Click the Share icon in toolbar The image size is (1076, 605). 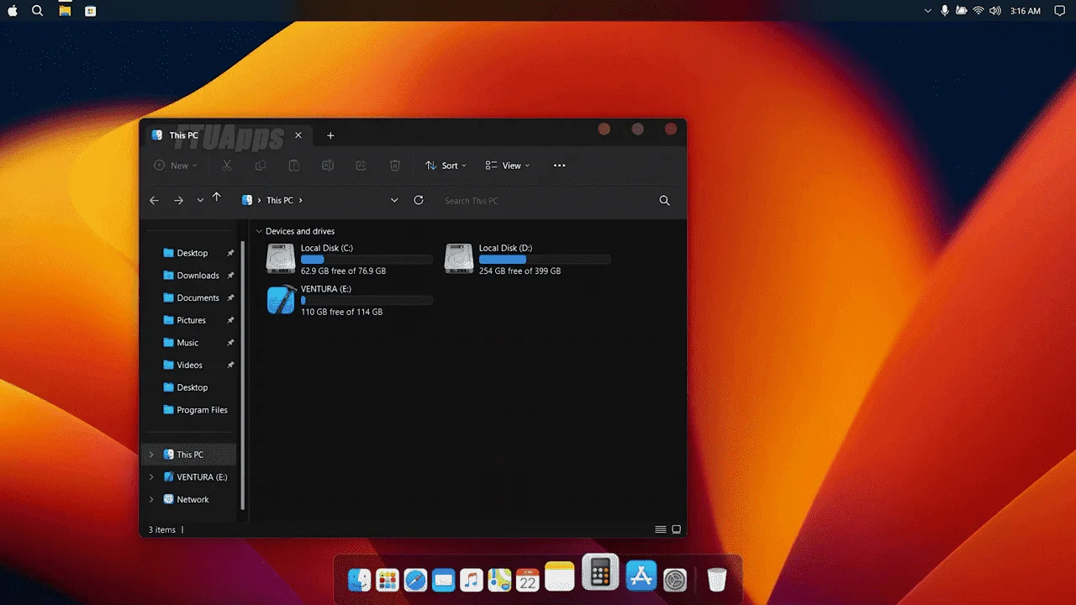361,166
